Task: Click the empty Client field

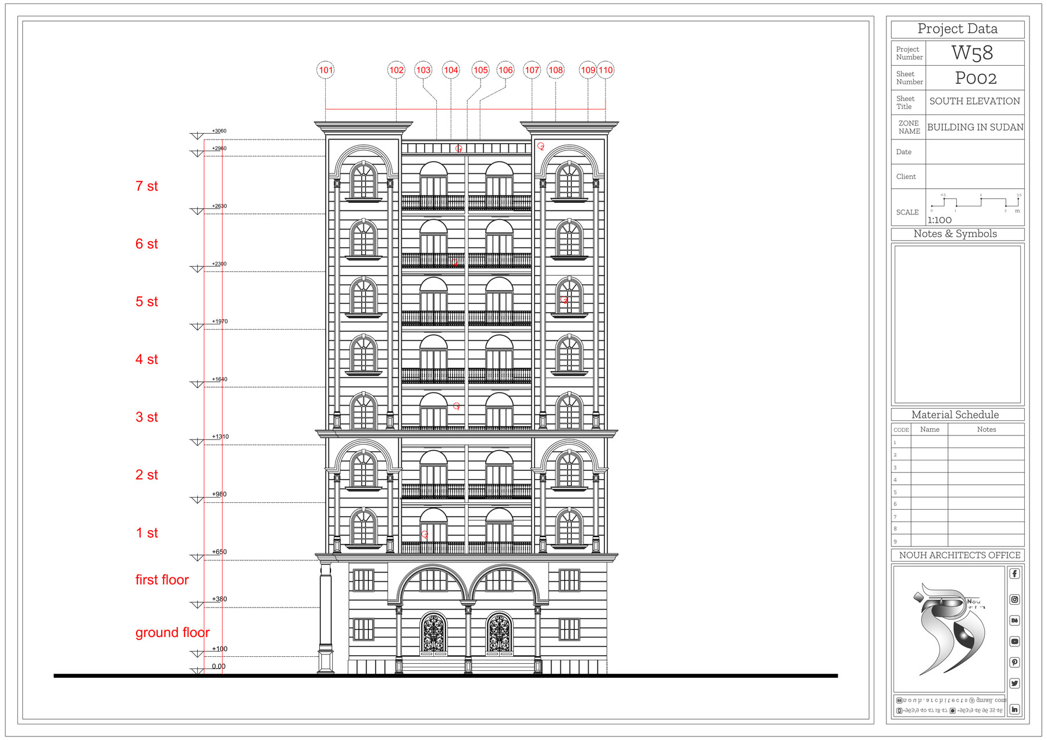Action: click(x=974, y=177)
